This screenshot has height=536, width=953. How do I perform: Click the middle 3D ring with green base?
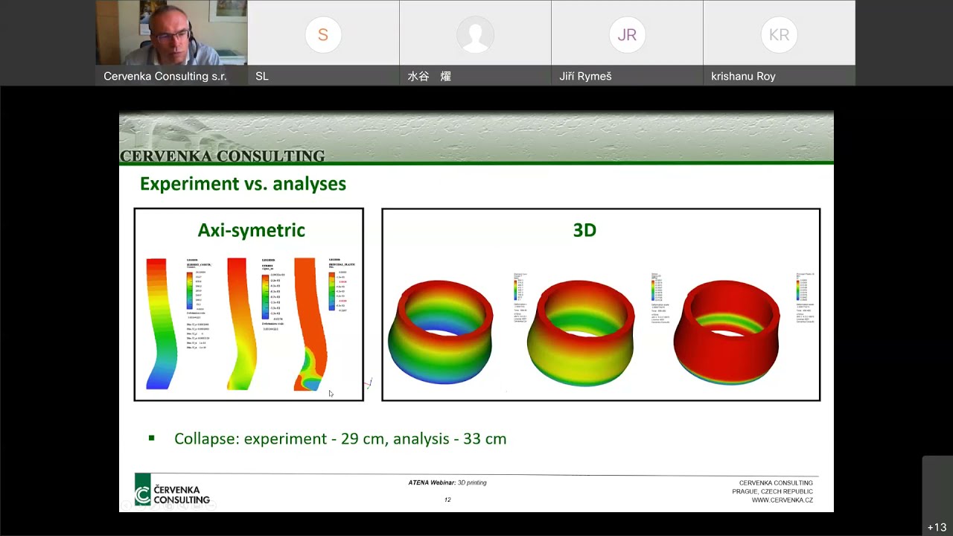(581, 333)
